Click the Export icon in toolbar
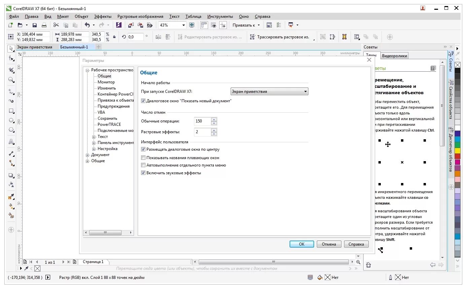The height and width of the screenshot is (291, 468). click(x=140, y=25)
